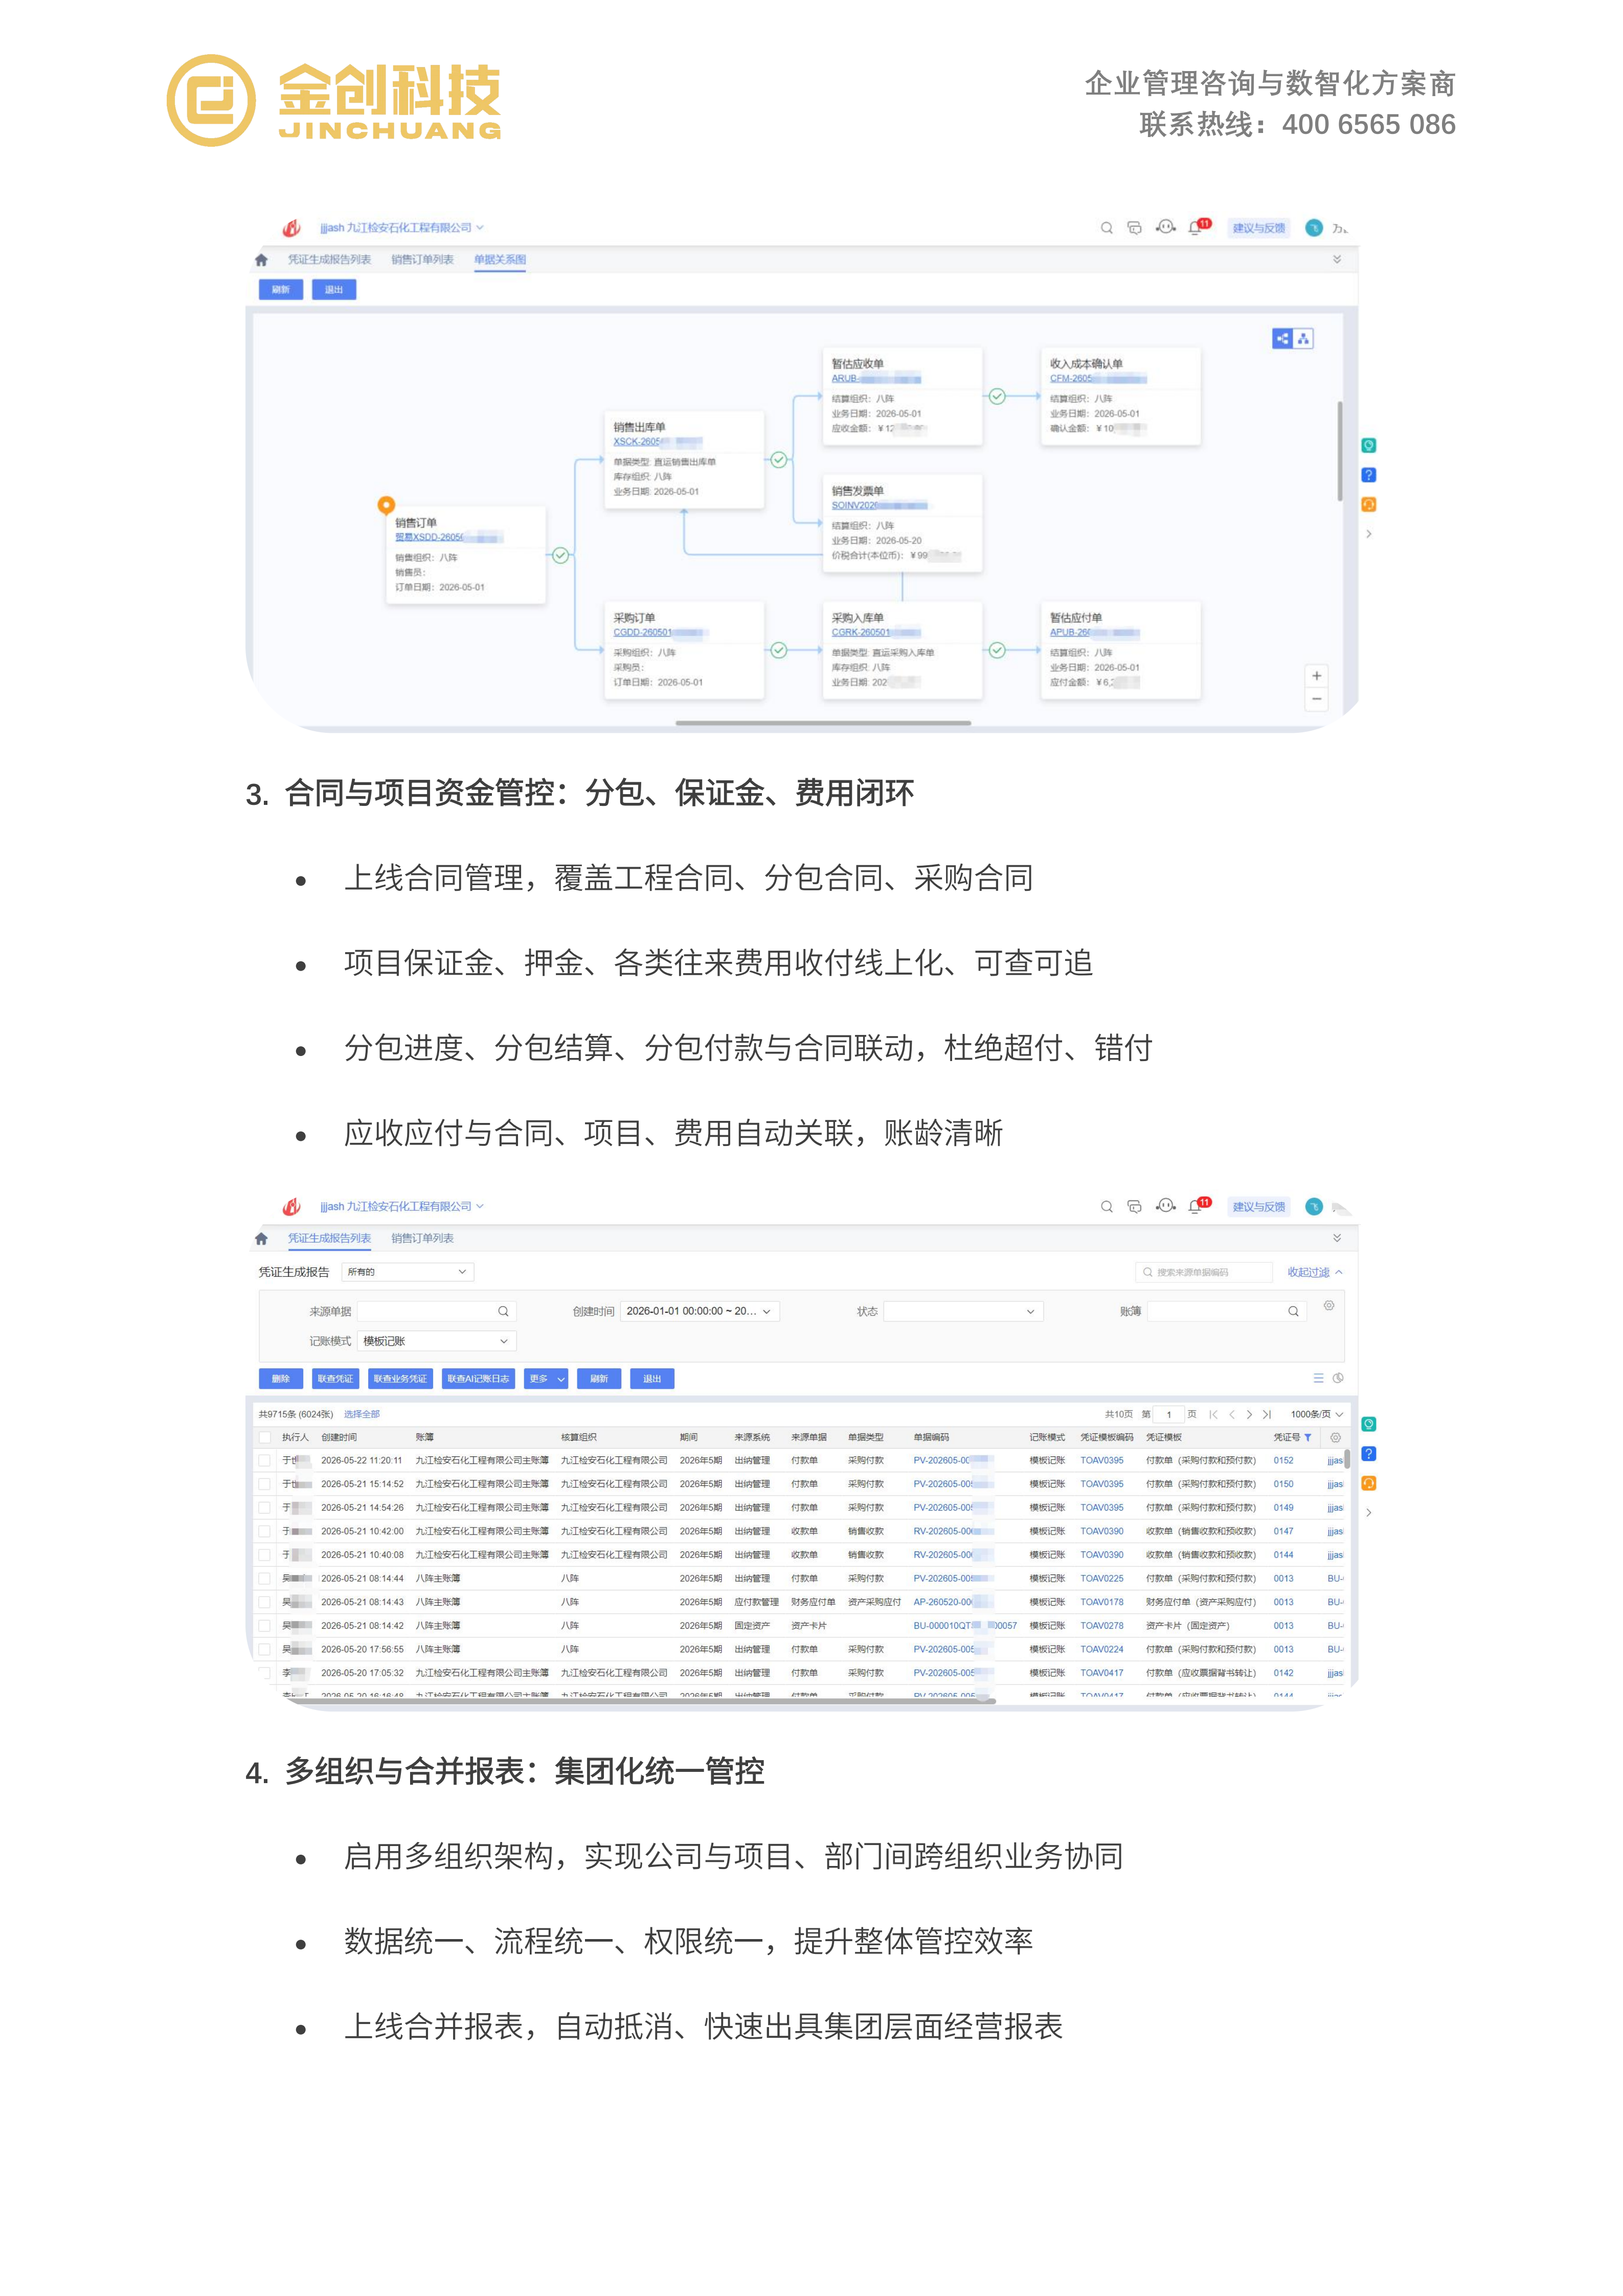Click the home icon in the voucher report screenshot
Screen dimensions: 1623x2296
point(261,1239)
